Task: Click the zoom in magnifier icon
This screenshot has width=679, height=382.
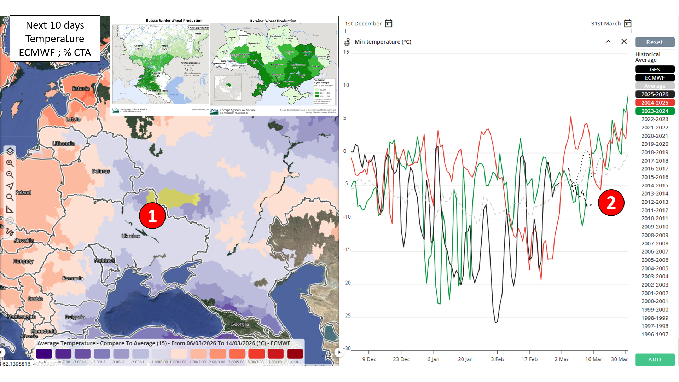Action: click(10, 163)
